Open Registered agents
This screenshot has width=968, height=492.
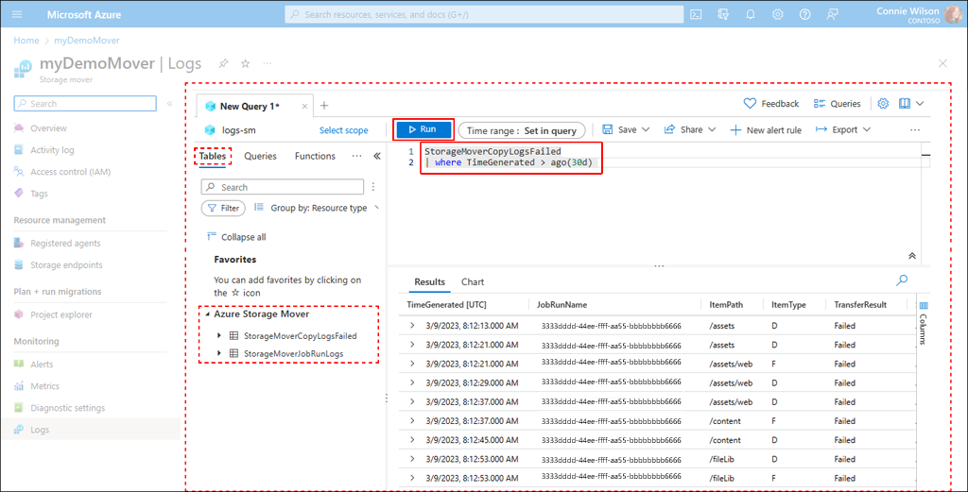point(65,244)
